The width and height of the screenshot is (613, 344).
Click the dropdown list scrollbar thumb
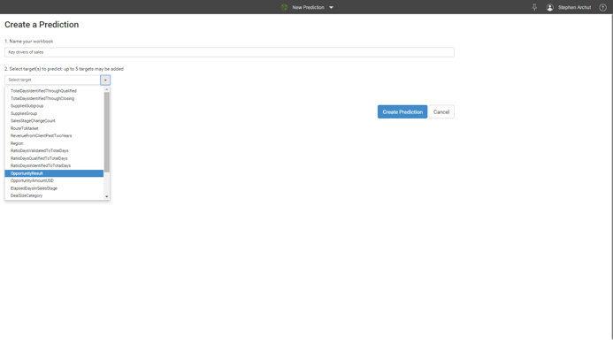tap(107, 132)
